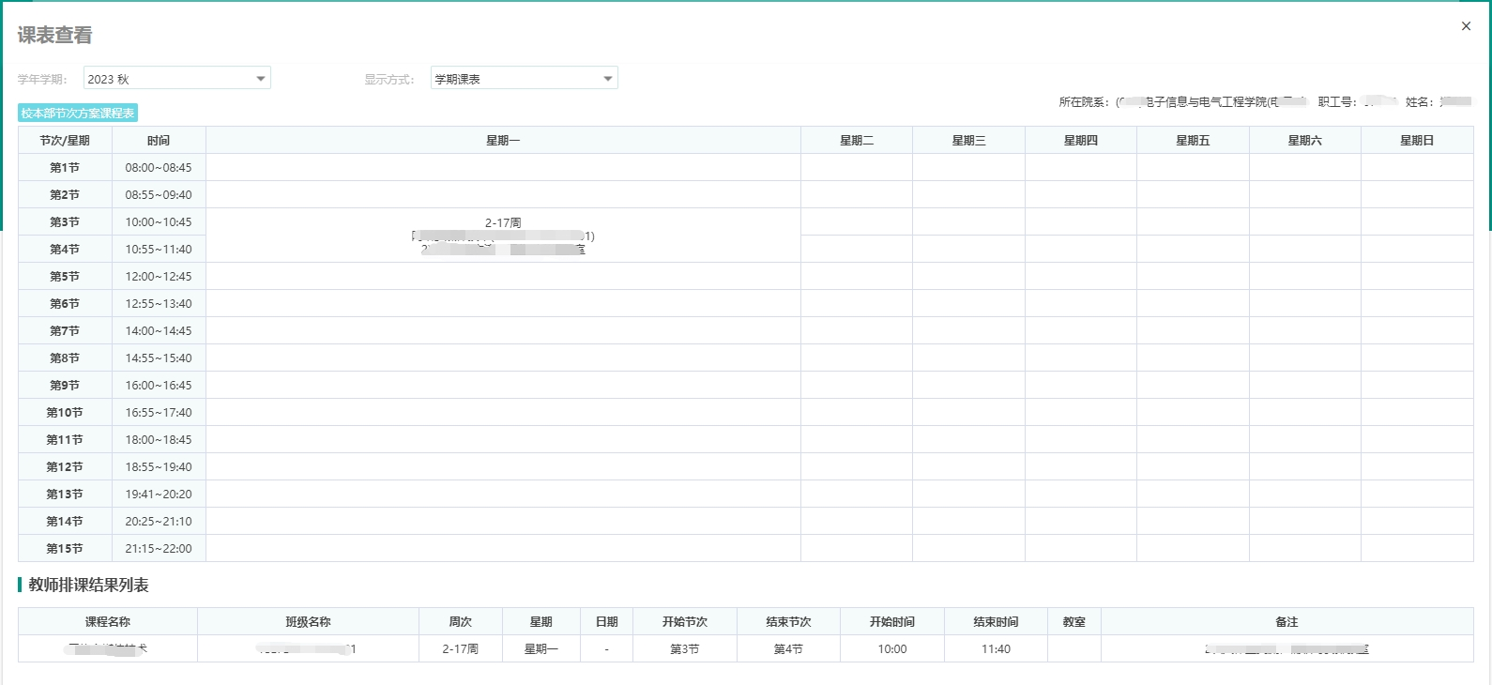
Task: Click the 时间 column header in the timetable
Action: click(x=159, y=140)
